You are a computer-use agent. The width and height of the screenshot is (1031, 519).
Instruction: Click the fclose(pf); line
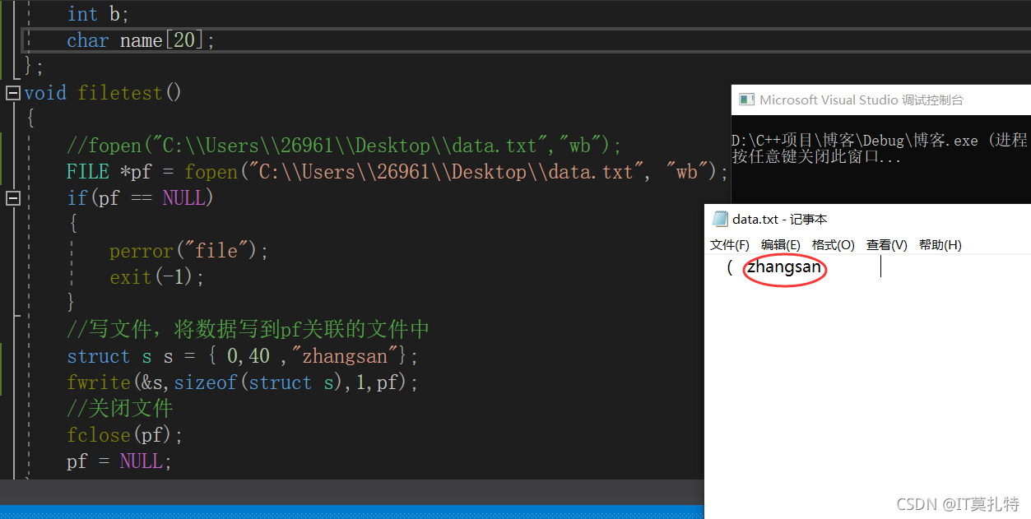125,435
